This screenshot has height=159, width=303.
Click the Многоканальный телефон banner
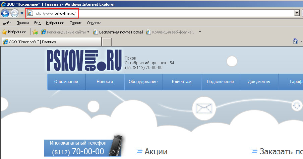83,148
